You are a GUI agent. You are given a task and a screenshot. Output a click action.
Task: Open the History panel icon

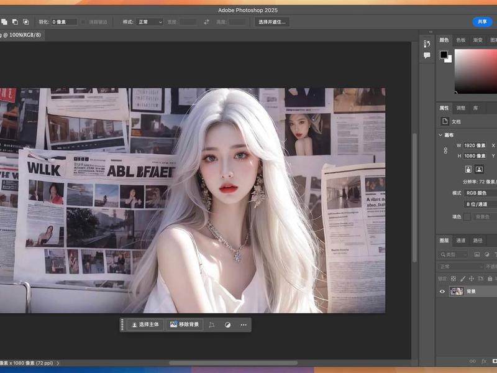427,44
